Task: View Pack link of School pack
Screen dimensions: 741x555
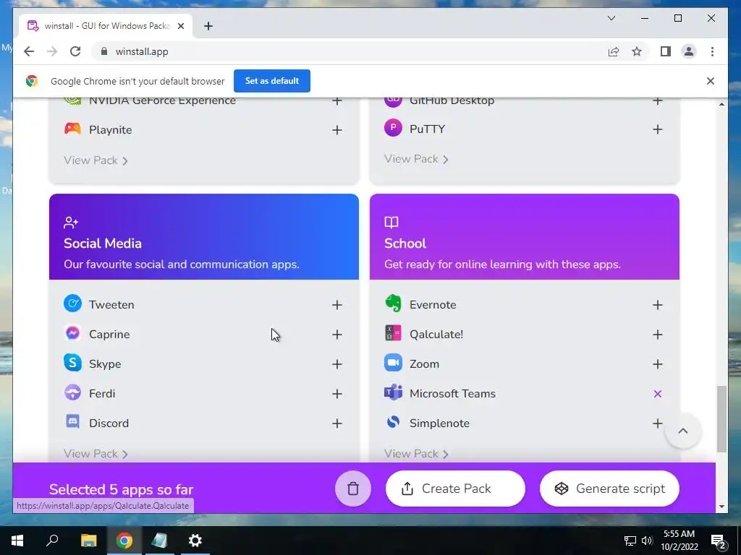Action: tap(416, 454)
